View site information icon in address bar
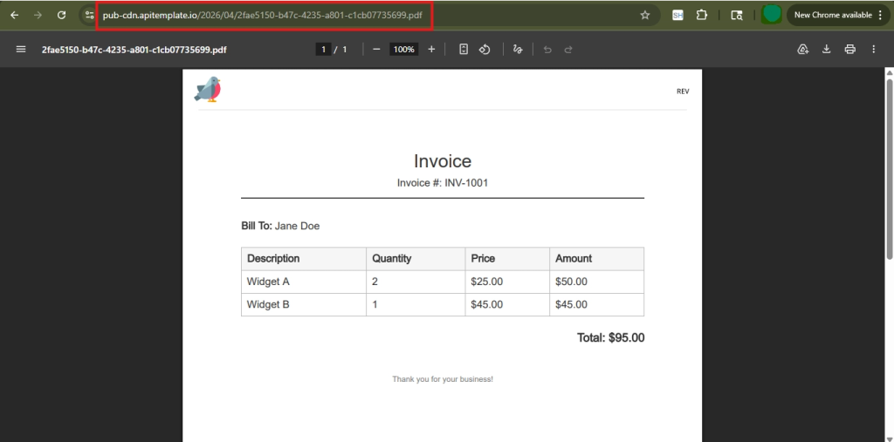894x442 pixels. [89, 15]
